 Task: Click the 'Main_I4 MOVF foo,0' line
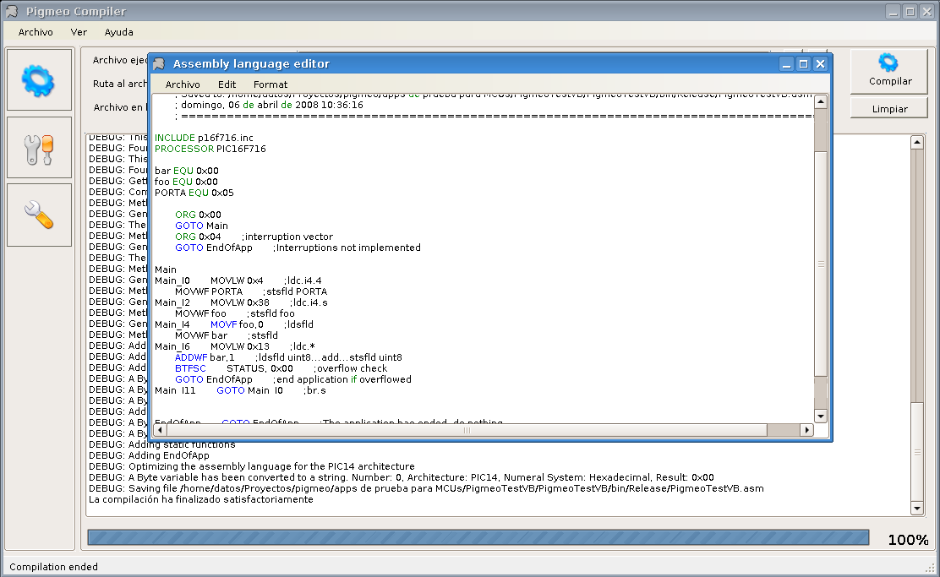tap(234, 324)
